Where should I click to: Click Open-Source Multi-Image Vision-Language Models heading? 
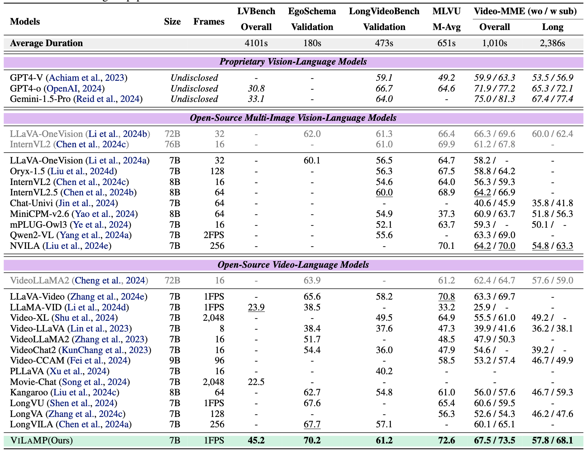pos(293,118)
